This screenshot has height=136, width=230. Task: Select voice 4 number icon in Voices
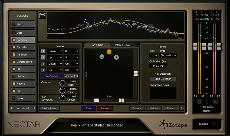tap(43, 70)
